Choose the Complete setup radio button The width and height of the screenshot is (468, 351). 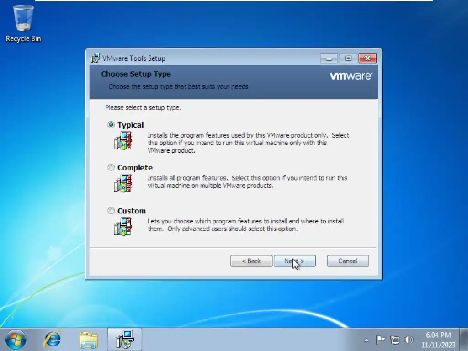coord(111,167)
